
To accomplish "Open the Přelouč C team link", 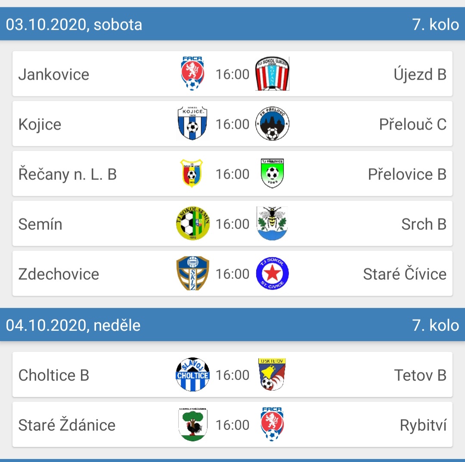I will click(413, 124).
